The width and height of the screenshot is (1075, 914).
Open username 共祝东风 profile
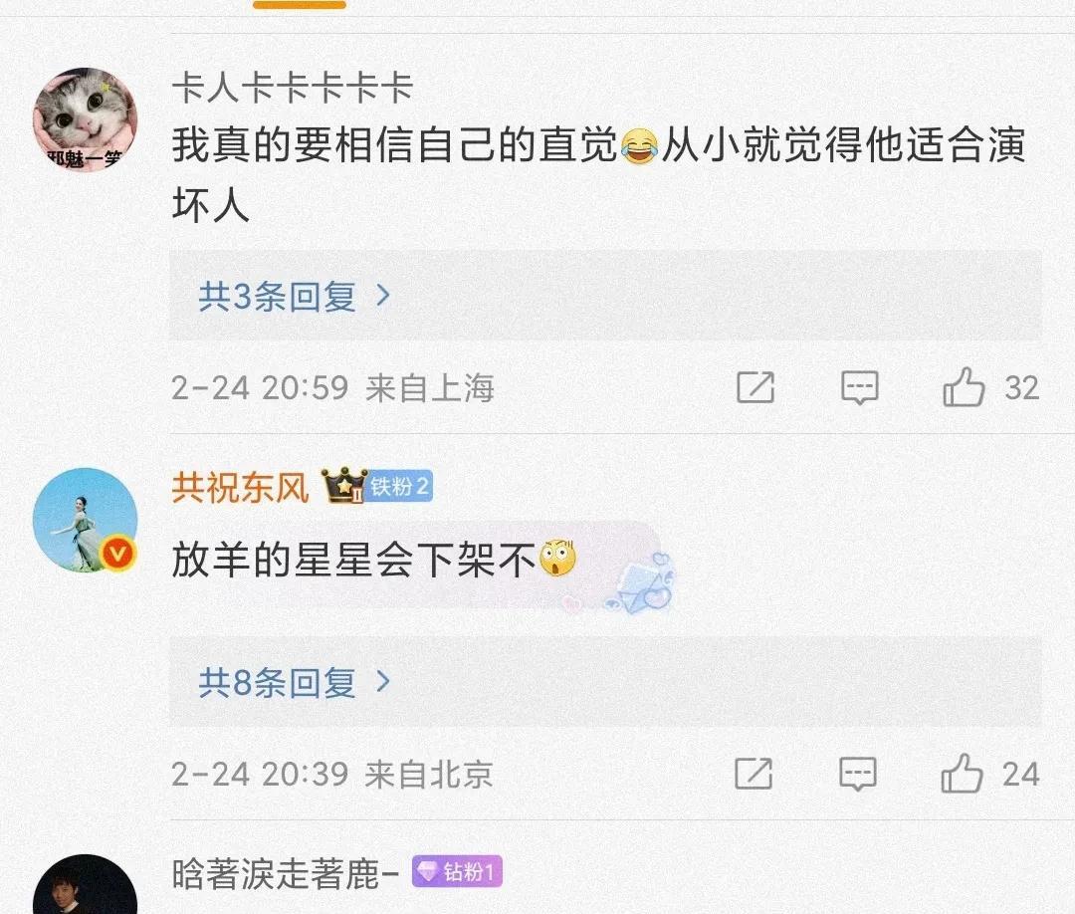pyautogui.click(x=240, y=487)
